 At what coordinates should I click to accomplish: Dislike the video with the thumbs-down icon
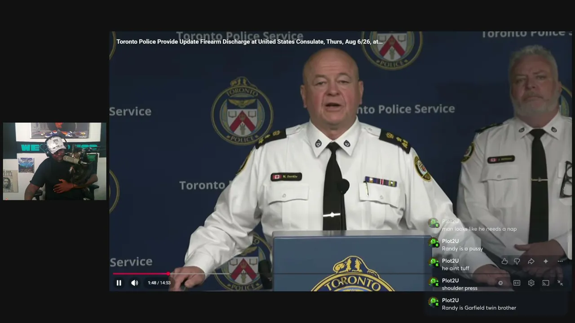click(x=517, y=261)
